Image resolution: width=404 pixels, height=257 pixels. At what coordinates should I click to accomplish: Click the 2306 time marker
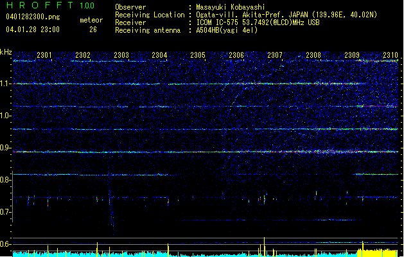[x=236, y=55]
